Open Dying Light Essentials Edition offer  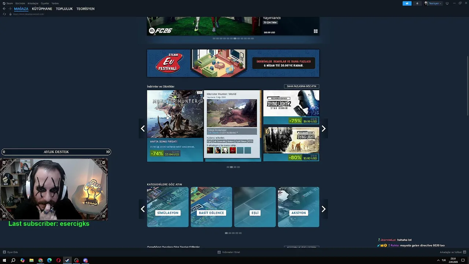[x=291, y=144]
